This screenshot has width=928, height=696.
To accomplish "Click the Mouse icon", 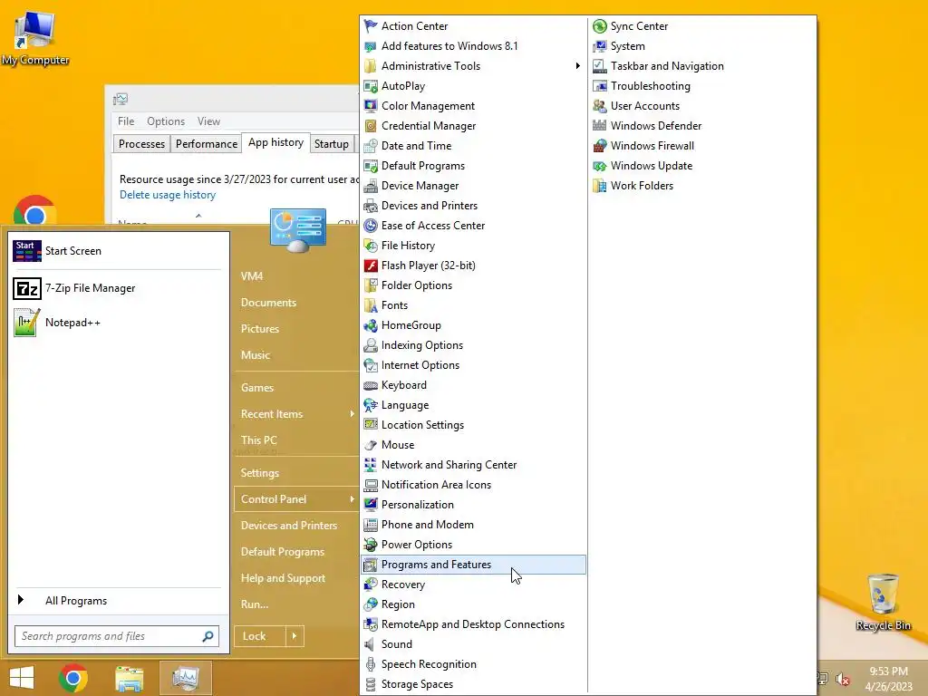I will pos(371,445).
